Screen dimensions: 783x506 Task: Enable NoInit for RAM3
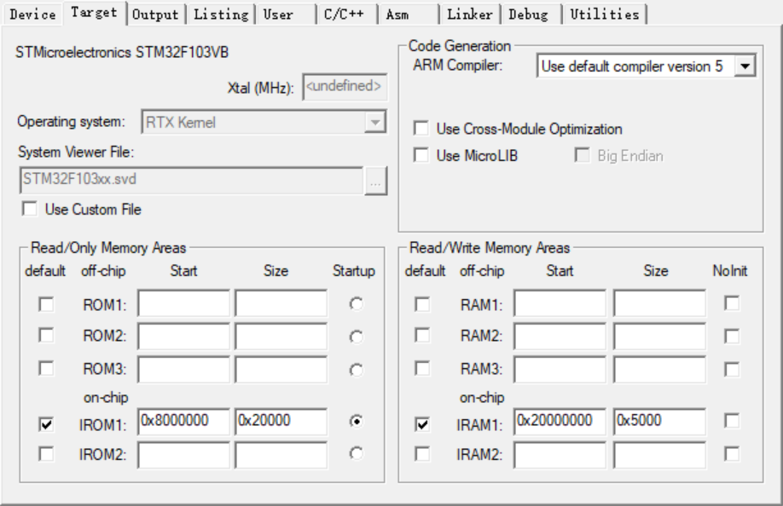coord(732,370)
